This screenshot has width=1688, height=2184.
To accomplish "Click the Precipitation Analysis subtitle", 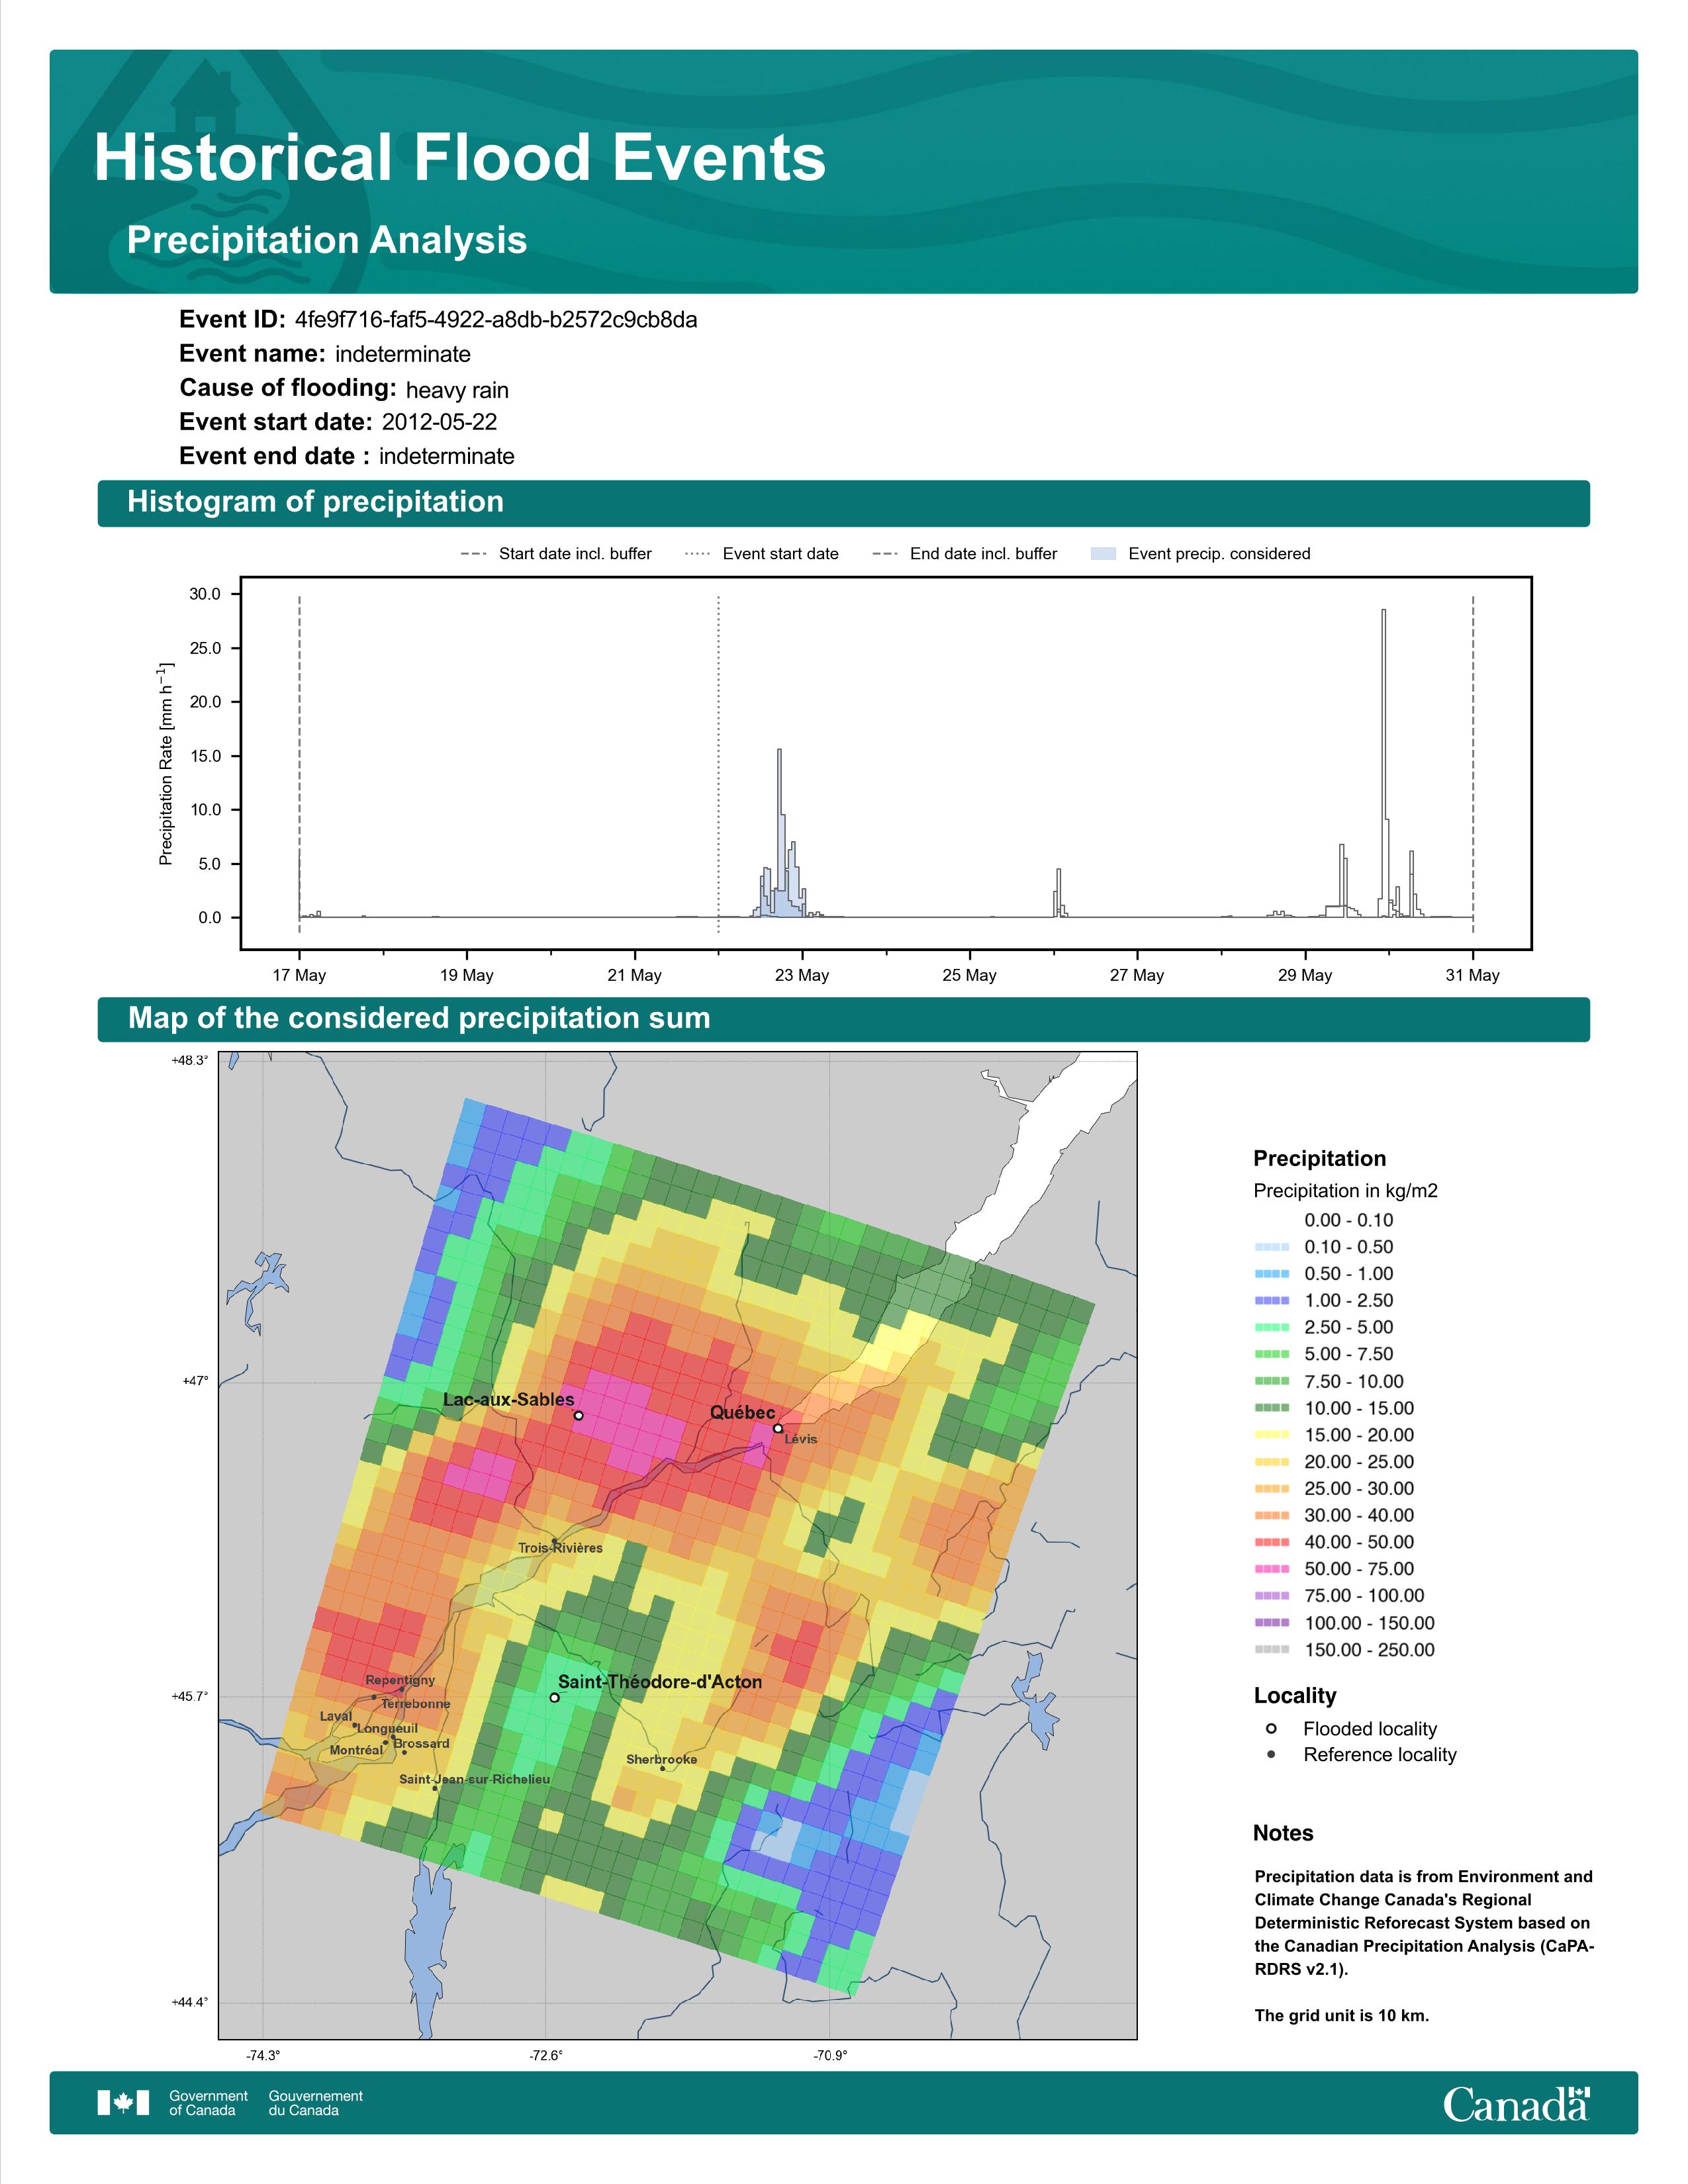I will click(x=327, y=241).
